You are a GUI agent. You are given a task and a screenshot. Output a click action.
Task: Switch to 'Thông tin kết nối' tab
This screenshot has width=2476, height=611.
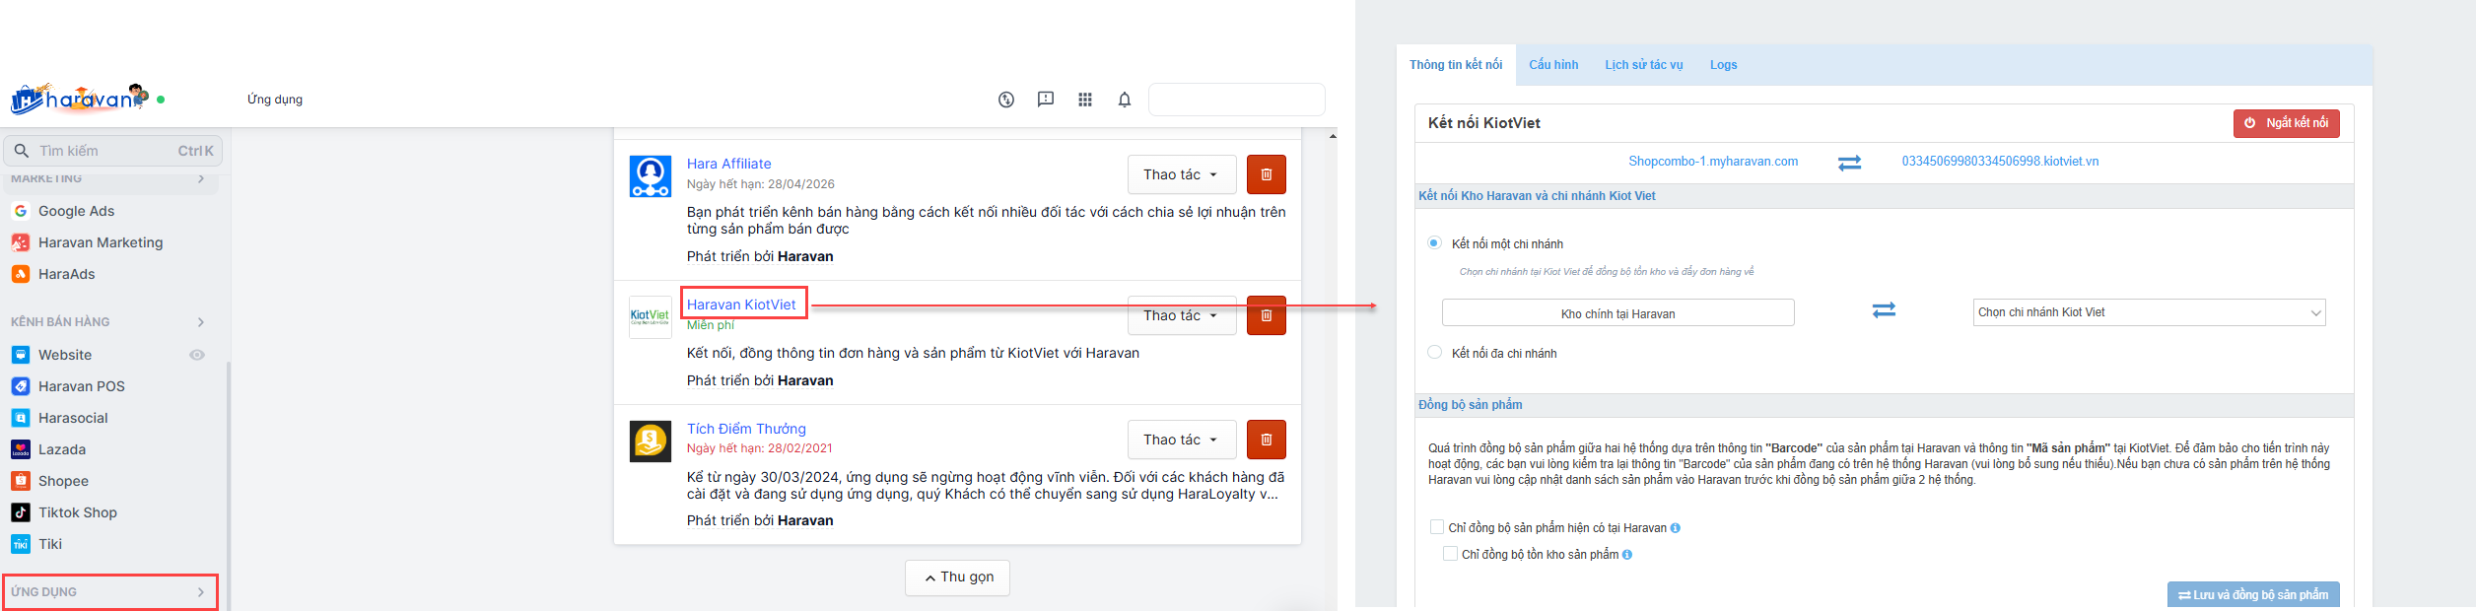tap(1456, 65)
